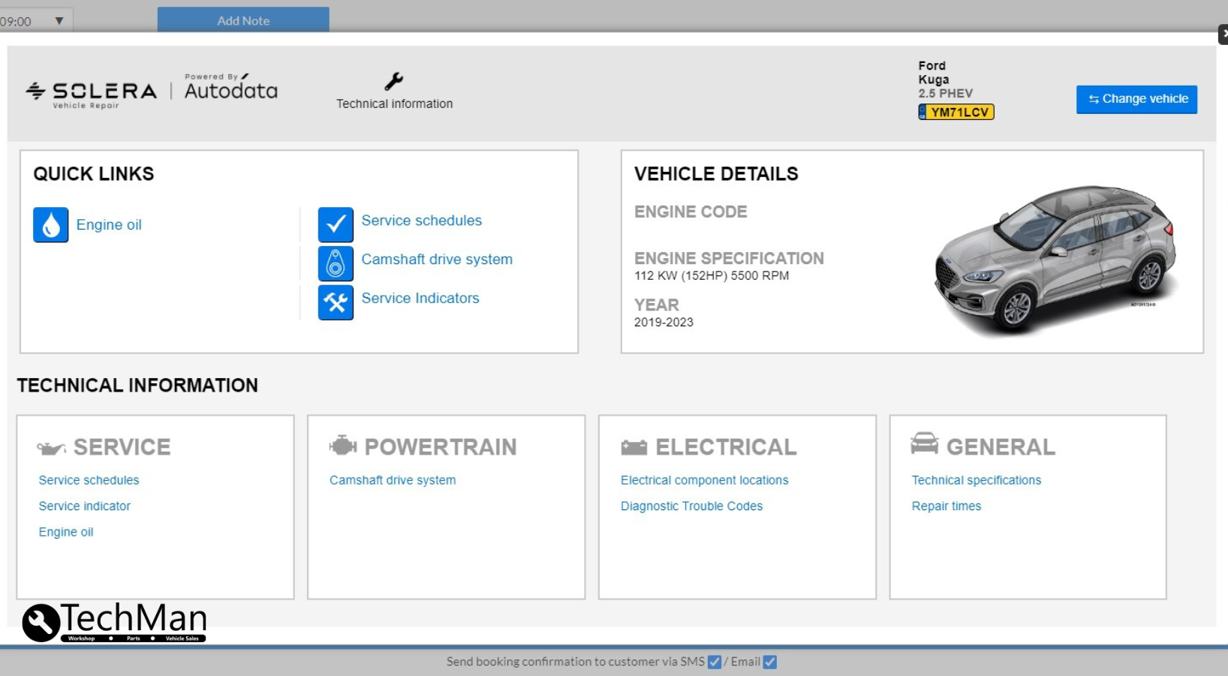Open the Engine oil water-drop icon
Screen dimensions: 1228x676
tap(50, 225)
